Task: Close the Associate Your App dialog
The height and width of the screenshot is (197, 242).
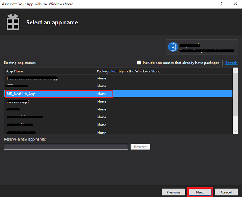Action: (x=235, y=4)
